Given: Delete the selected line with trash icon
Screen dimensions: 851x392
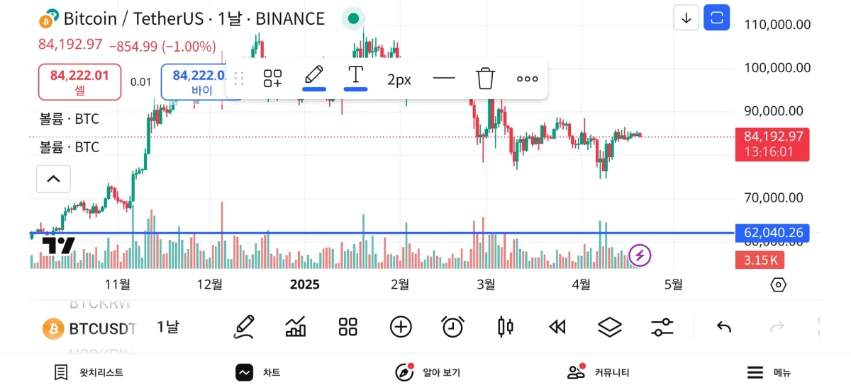Looking at the screenshot, I should pyautogui.click(x=485, y=79).
